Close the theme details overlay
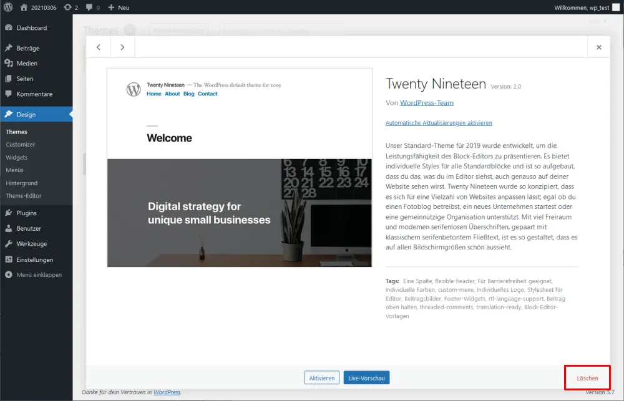Image resolution: width=624 pixels, height=401 pixels. coord(598,47)
